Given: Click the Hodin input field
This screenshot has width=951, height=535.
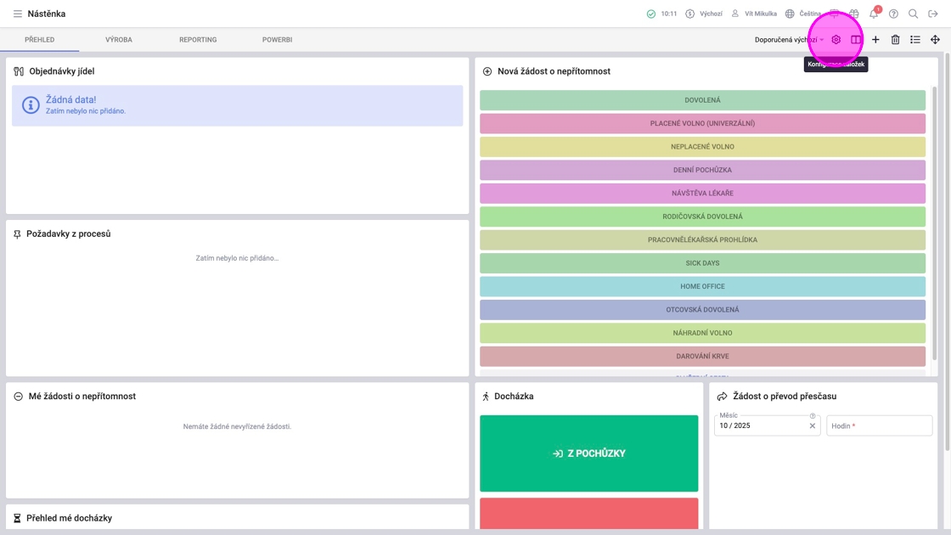Looking at the screenshot, I should [880, 425].
